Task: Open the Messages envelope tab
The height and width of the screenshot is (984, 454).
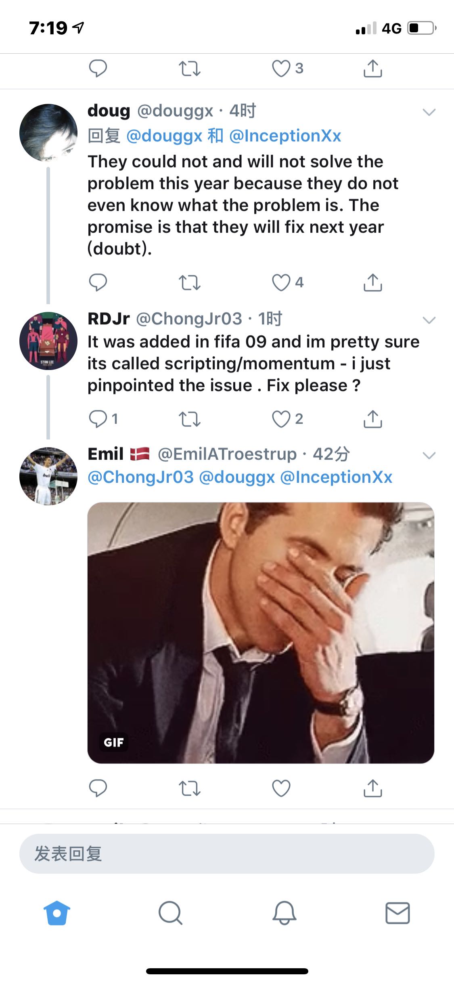Action: 398,913
